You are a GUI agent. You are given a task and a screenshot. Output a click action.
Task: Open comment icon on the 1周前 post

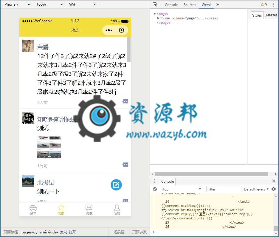[125, 165]
